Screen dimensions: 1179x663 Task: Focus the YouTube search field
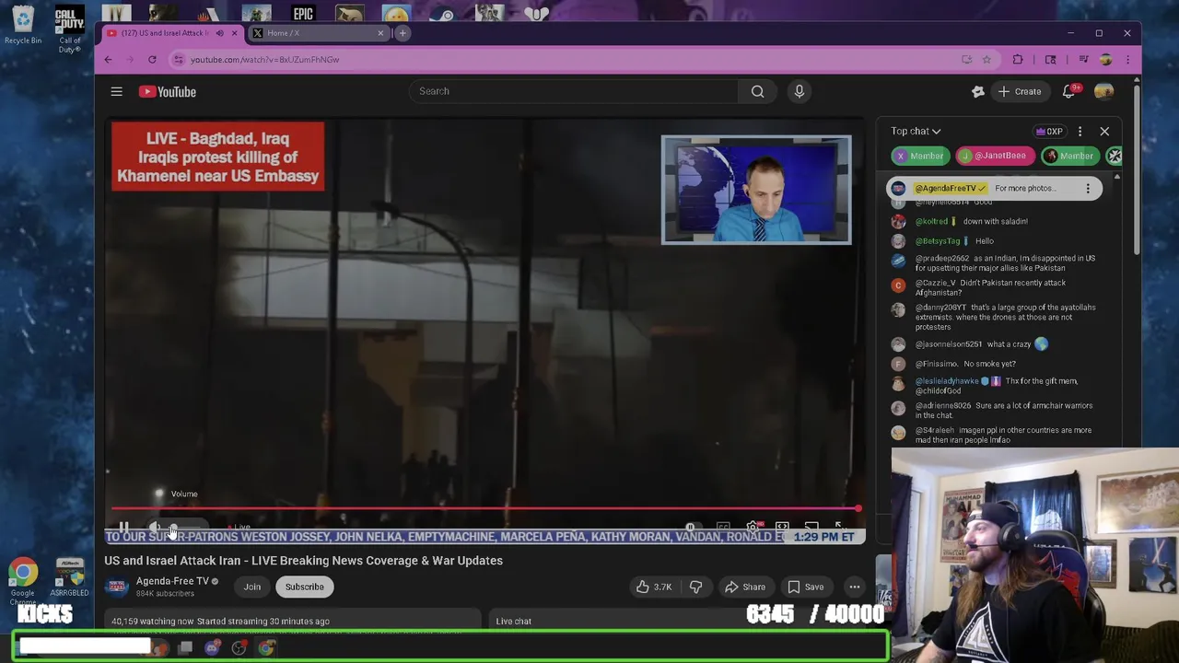tap(573, 91)
